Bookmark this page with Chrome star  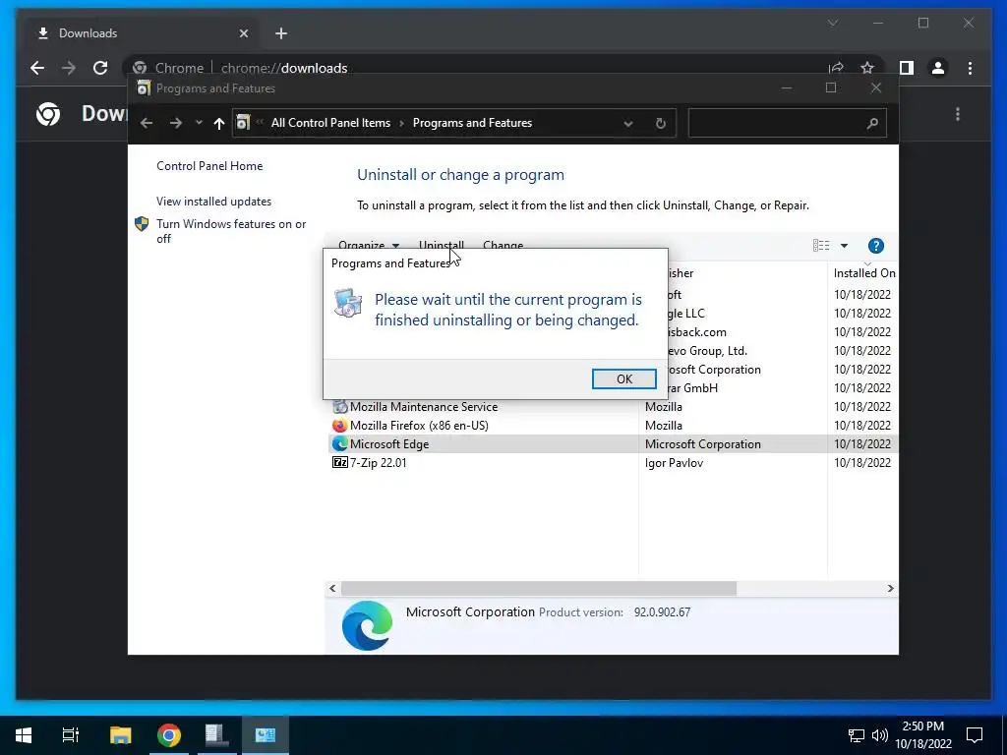click(867, 68)
